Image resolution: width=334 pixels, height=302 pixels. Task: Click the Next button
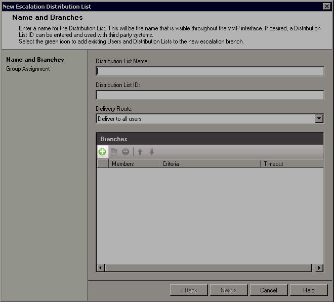[229, 290]
